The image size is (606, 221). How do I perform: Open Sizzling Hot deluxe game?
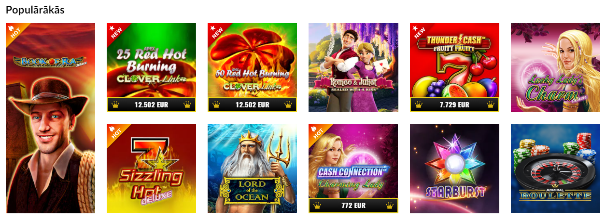point(151,169)
